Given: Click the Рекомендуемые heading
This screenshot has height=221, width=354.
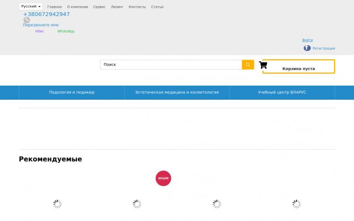Looking at the screenshot, I should [50, 159].
